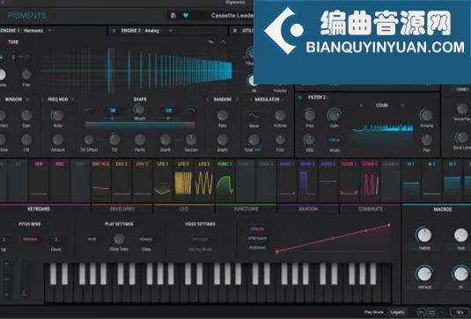Click the Filter 2 Volume knob

(x=427, y=115)
